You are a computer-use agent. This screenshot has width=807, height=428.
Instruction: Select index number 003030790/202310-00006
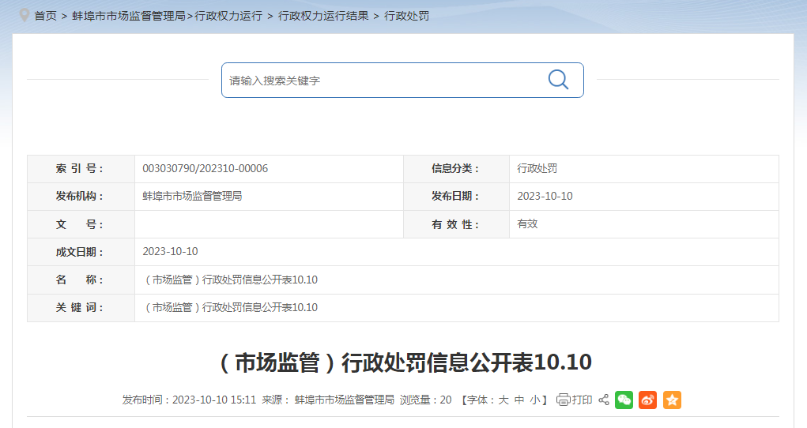(206, 168)
